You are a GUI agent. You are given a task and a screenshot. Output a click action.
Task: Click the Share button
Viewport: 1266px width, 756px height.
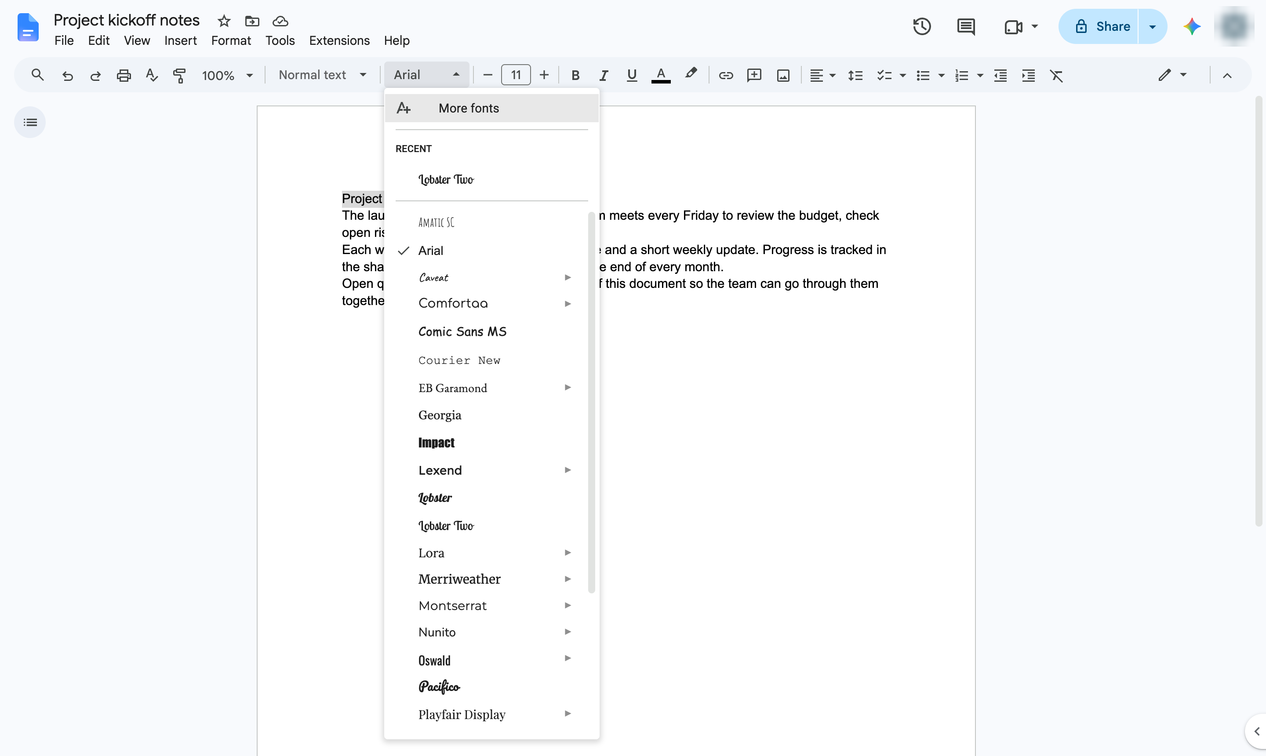pos(1099,26)
